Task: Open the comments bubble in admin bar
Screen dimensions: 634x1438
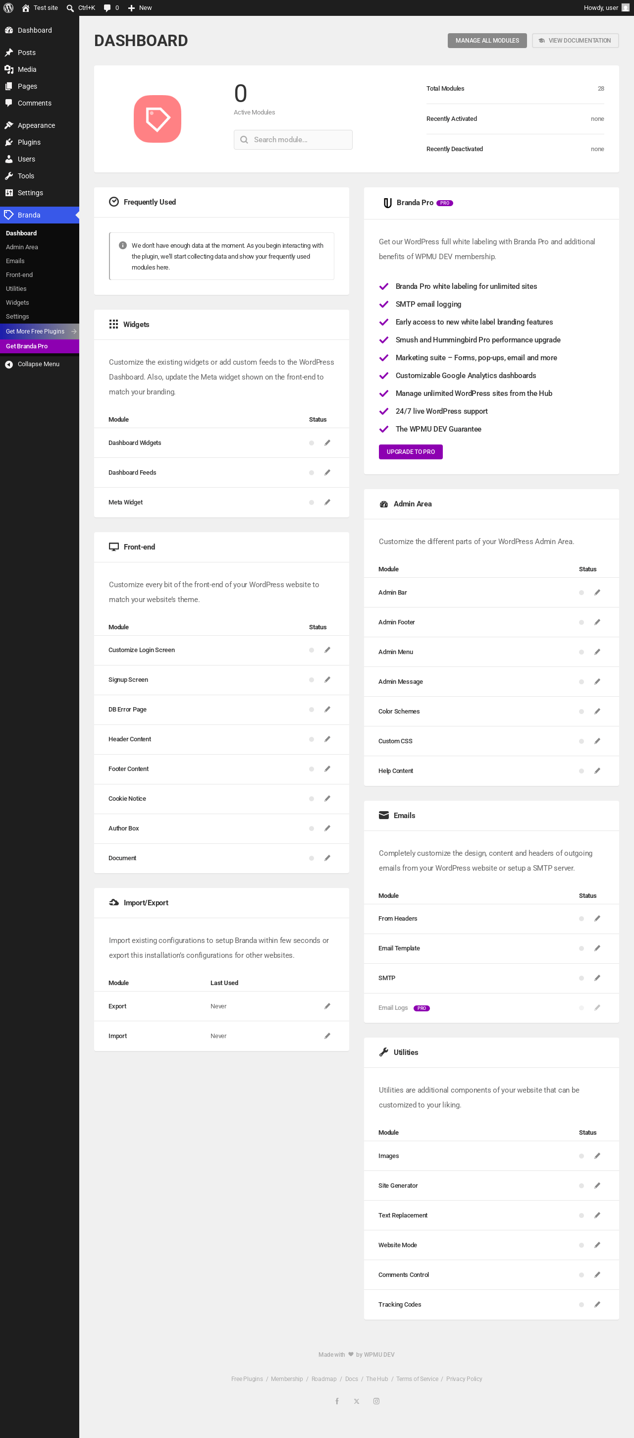Action: point(107,8)
